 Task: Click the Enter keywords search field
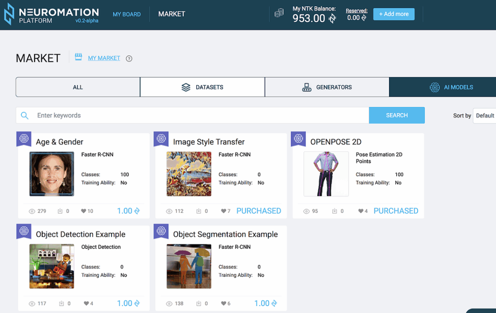pyautogui.click(x=199, y=116)
